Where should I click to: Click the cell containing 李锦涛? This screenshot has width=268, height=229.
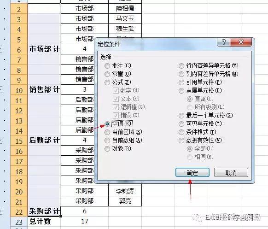(x=125, y=191)
